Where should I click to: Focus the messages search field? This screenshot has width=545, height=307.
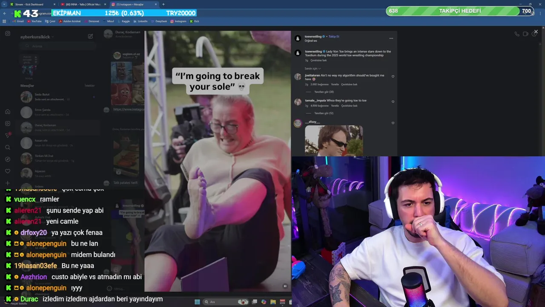coord(57,46)
